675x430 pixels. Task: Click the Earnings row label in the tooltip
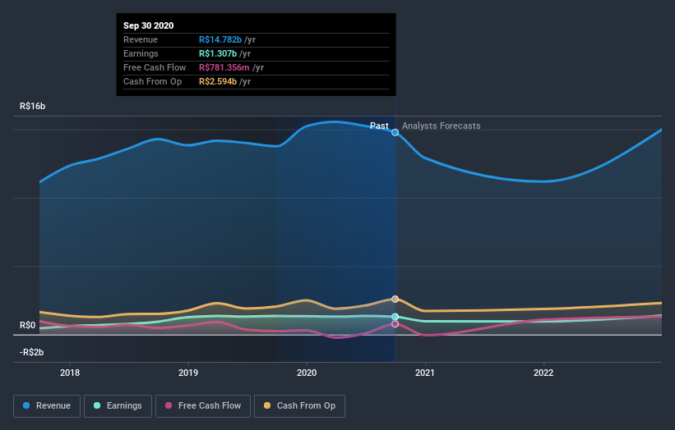pos(141,53)
